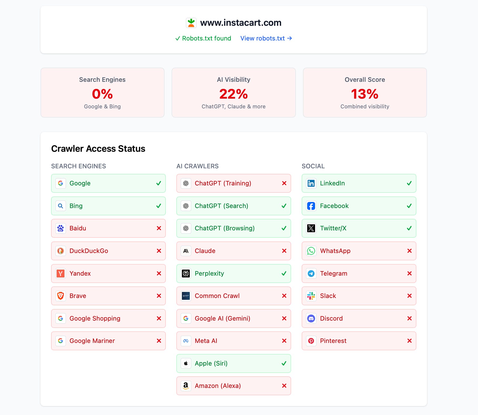Click the Common Crawl logo icon

click(186, 296)
